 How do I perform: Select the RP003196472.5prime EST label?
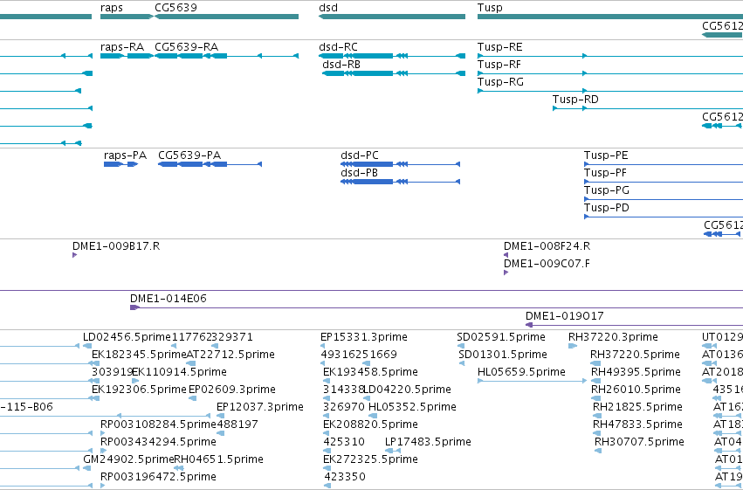(158, 477)
